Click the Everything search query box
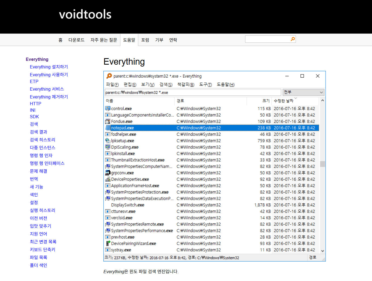Viewport: 372px width, 281px height. click(x=193, y=92)
